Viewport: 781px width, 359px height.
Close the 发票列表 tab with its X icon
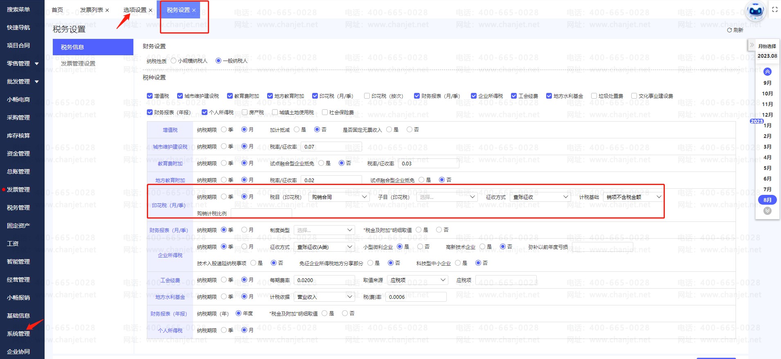click(107, 10)
